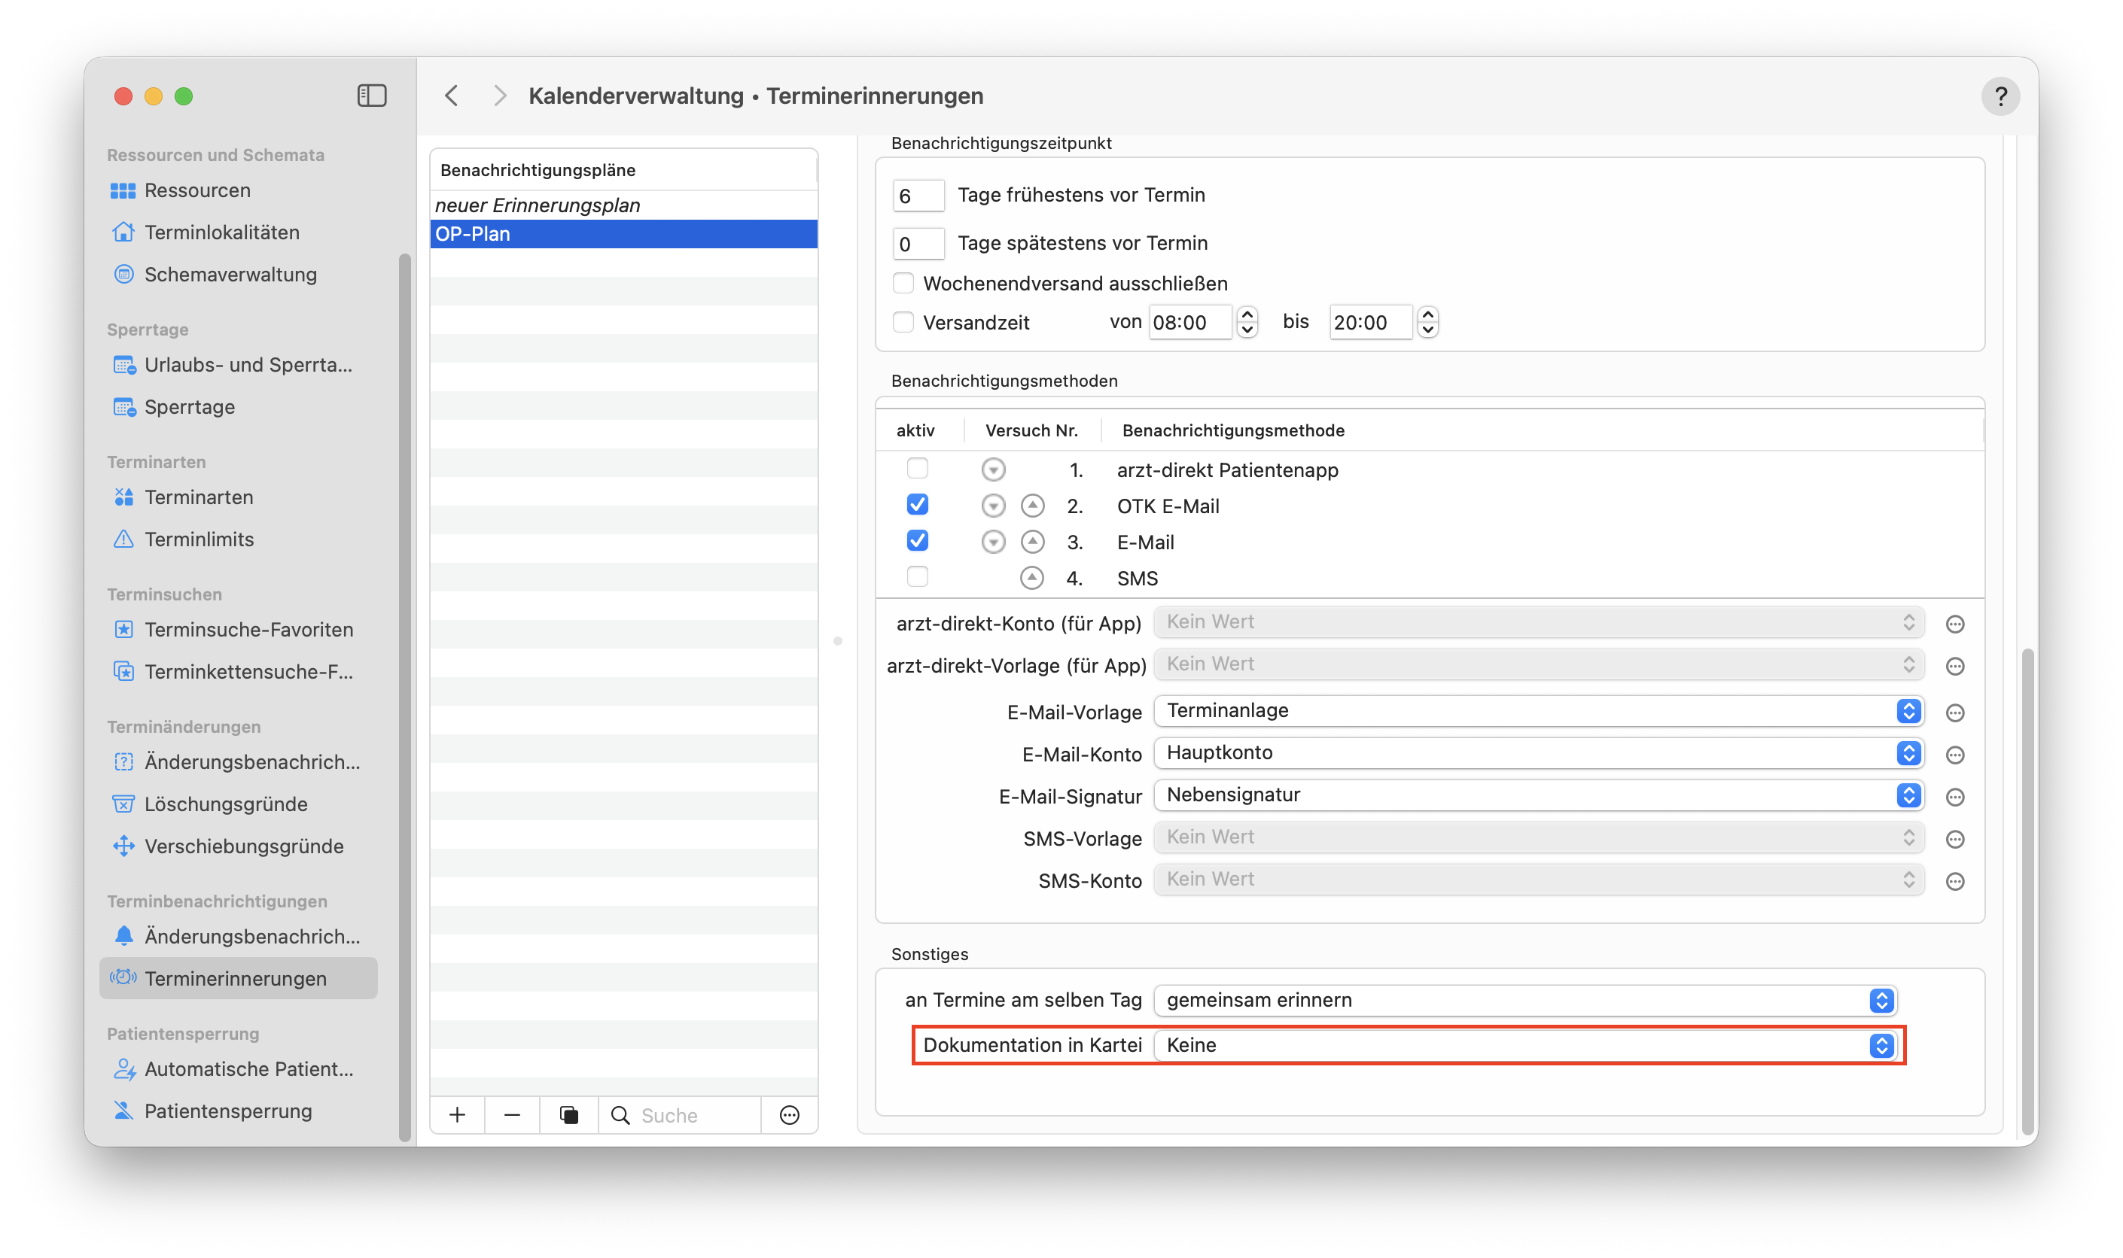Image resolution: width=2123 pixels, height=1258 pixels.
Task: Select Löschungsgründe in the sidebar
Action: click(x=226, y=804)
